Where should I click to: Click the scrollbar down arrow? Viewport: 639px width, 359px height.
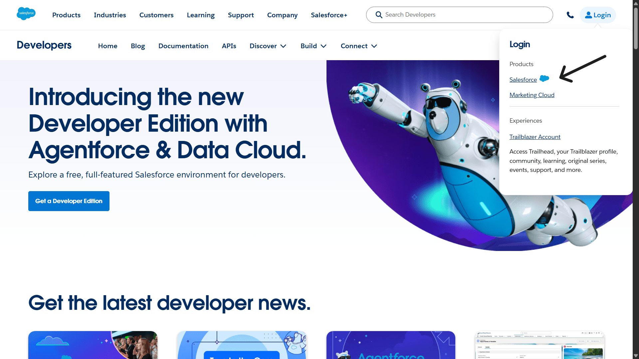(x=636, y=356)
